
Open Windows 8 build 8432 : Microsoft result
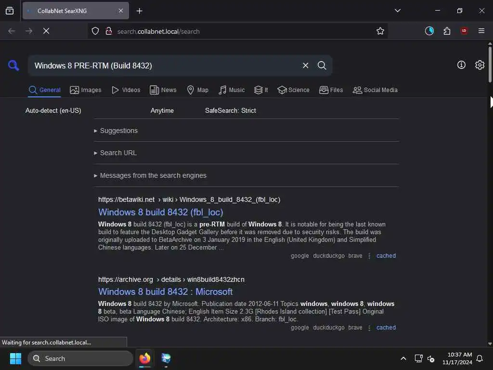coord(166,291)
